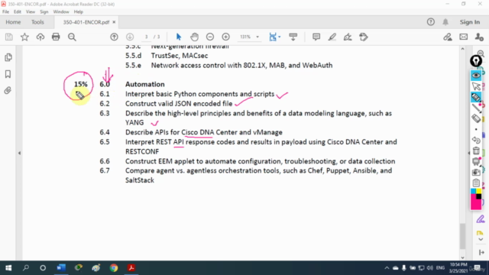The image size is (489, 275).
Task: Open the annotation clipboard tool
Action: coord(476,183)
